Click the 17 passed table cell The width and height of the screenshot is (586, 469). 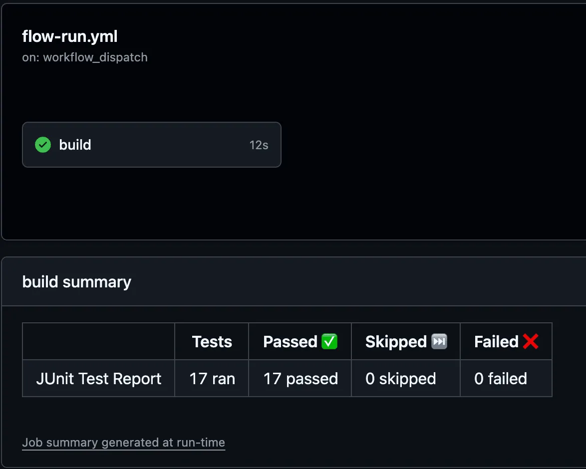[x=299, y=379]
